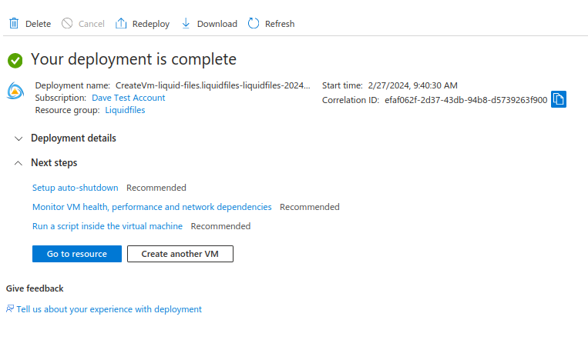Open Setup auto-shutdown link
588x340 pixels.
tap(75, 188)
